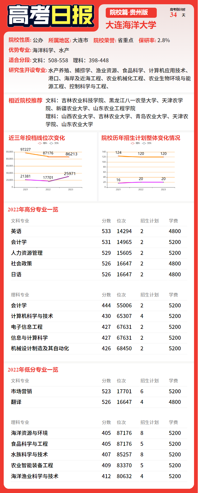
Task: Click rank 85257 for 水族科学与技术
Action: pyautogui.click(x=124, y=455)
